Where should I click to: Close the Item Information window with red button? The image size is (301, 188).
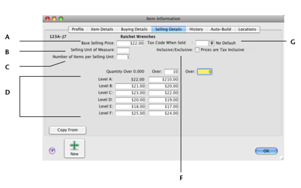pyautogui.click(x=48, y=19)
